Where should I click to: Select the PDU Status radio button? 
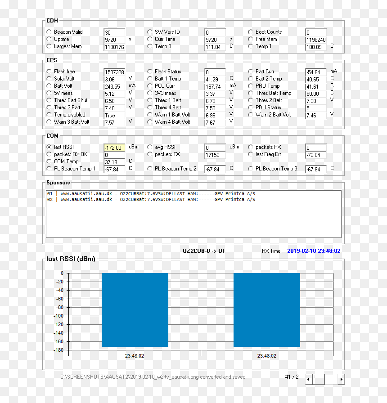coord(251,107)
